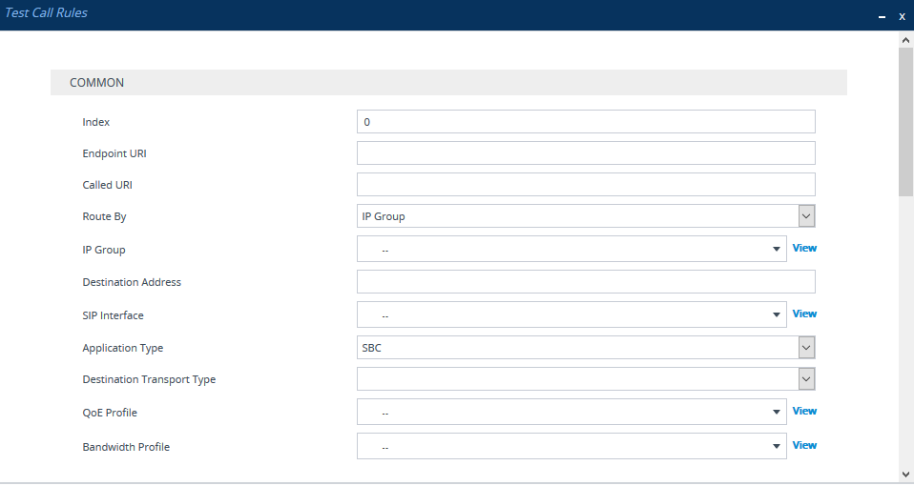Select the Destination Address input box

click(585, 282)
